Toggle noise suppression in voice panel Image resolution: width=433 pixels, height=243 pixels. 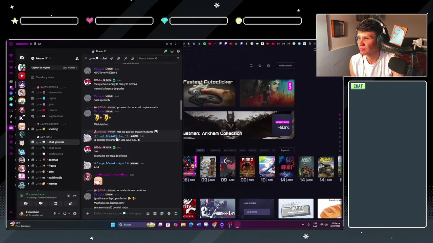(68, 196)
